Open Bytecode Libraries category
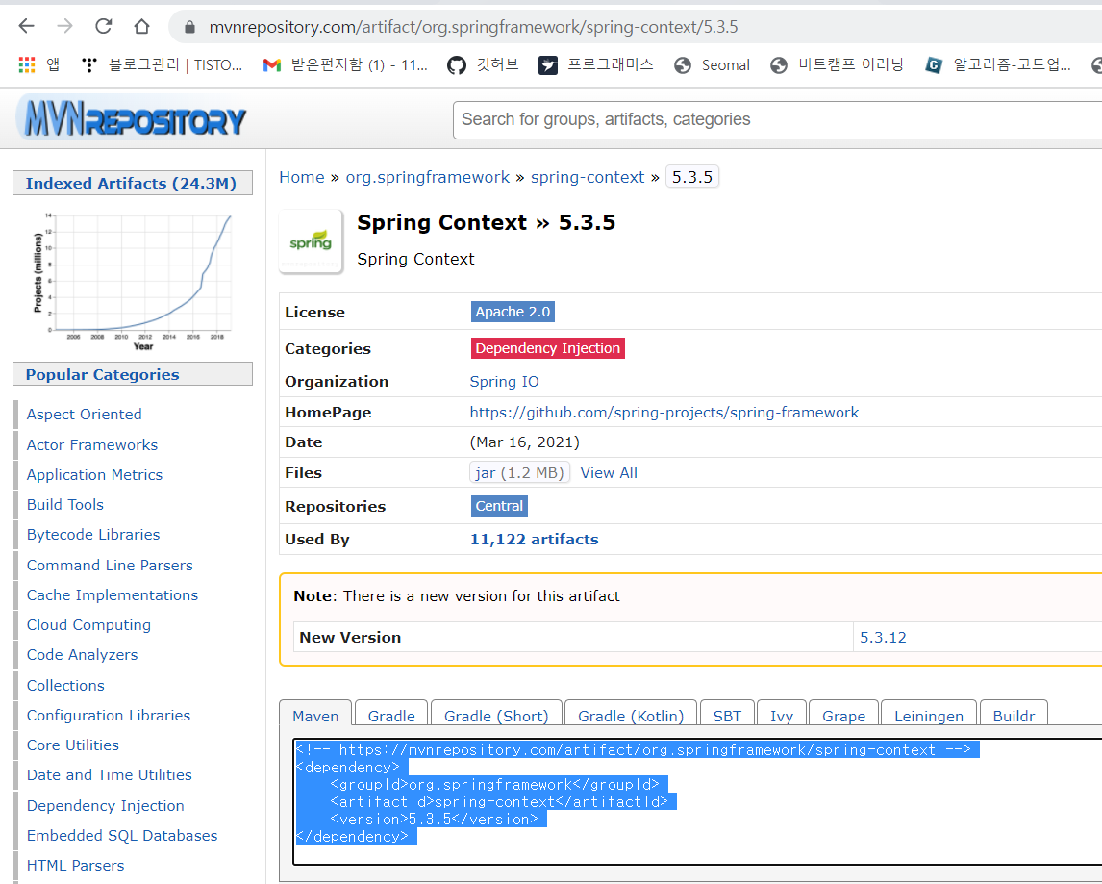This screenshot has height=884, width=1102. tap(92, 535)
